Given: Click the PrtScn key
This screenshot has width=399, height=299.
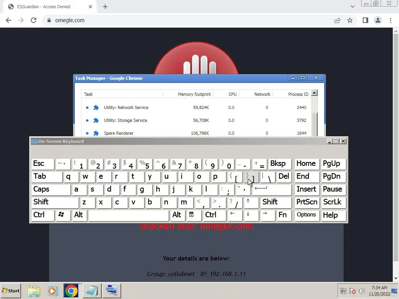Looking at the screenshot, I should tap(307, 202).
